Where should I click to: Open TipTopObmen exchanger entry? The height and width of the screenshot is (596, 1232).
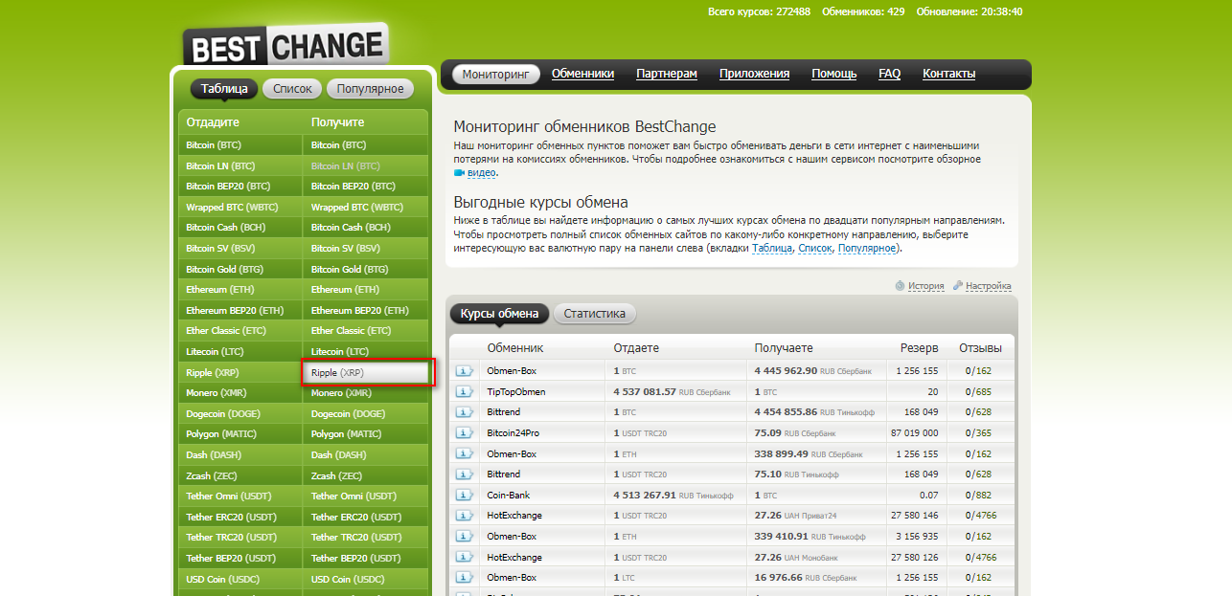click(516, 391)
